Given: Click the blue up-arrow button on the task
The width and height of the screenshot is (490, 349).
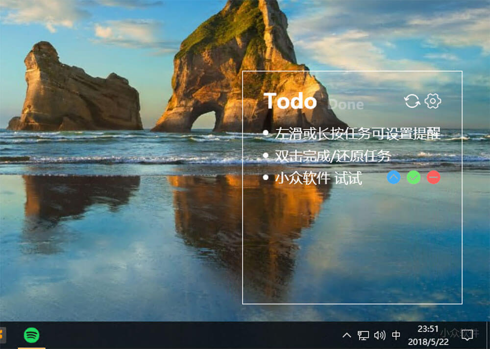Looking at the screenshot, I should (x=393, y=177).
